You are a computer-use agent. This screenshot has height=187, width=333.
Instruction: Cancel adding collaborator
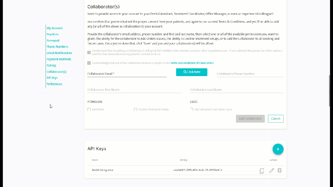[276, 119]
